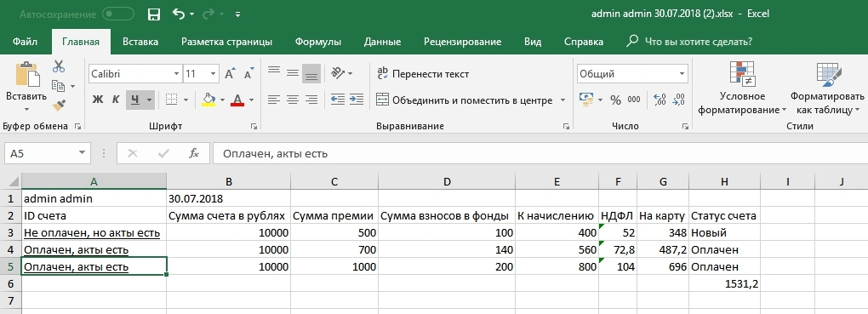The height and width of the screenshot is (314, 868).
Task: Click the Save icon in title bar
Action: pos(154,14)
